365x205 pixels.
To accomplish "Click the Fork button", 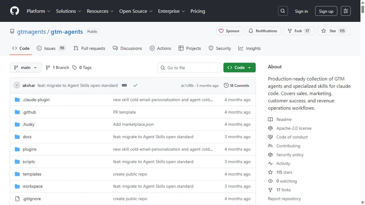I will (299, 31).
